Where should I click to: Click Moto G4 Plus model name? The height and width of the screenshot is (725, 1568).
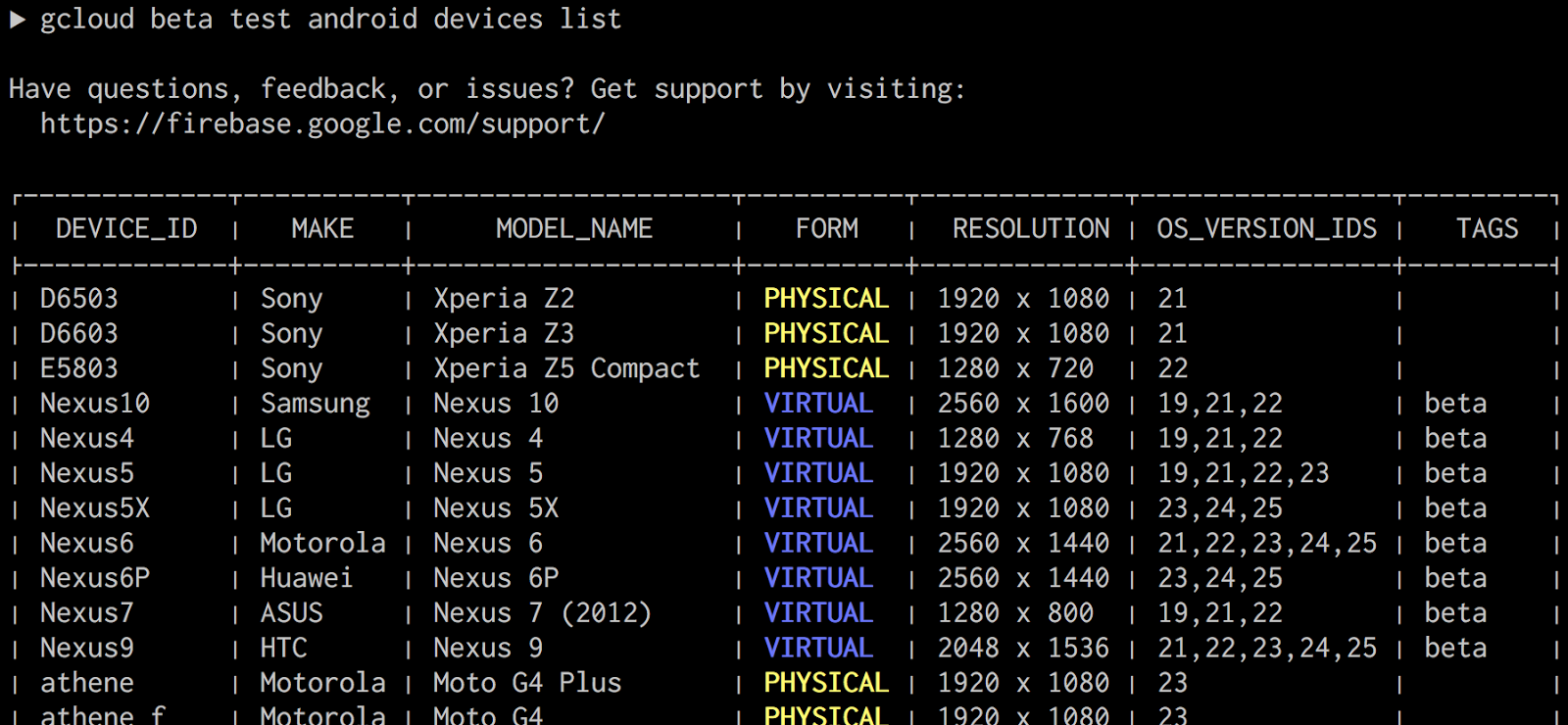pos(527,683)
